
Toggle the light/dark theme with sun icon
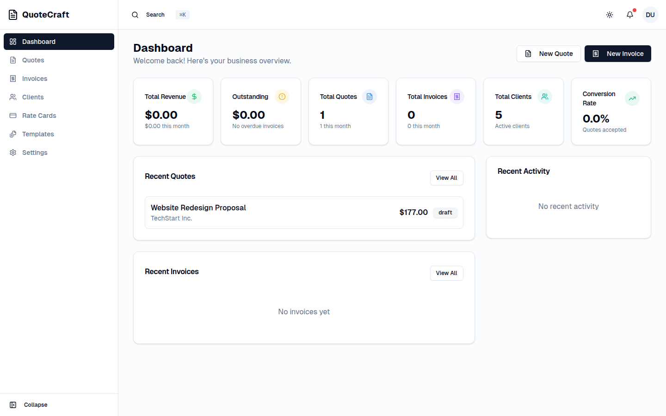tap(609, 14)
